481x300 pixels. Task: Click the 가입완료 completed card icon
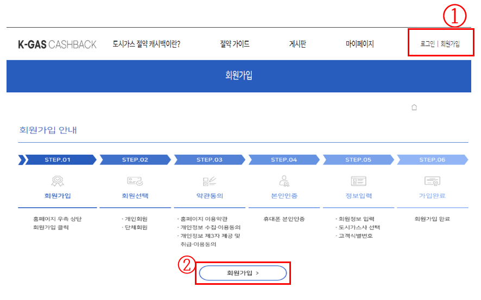click(432, 181)
